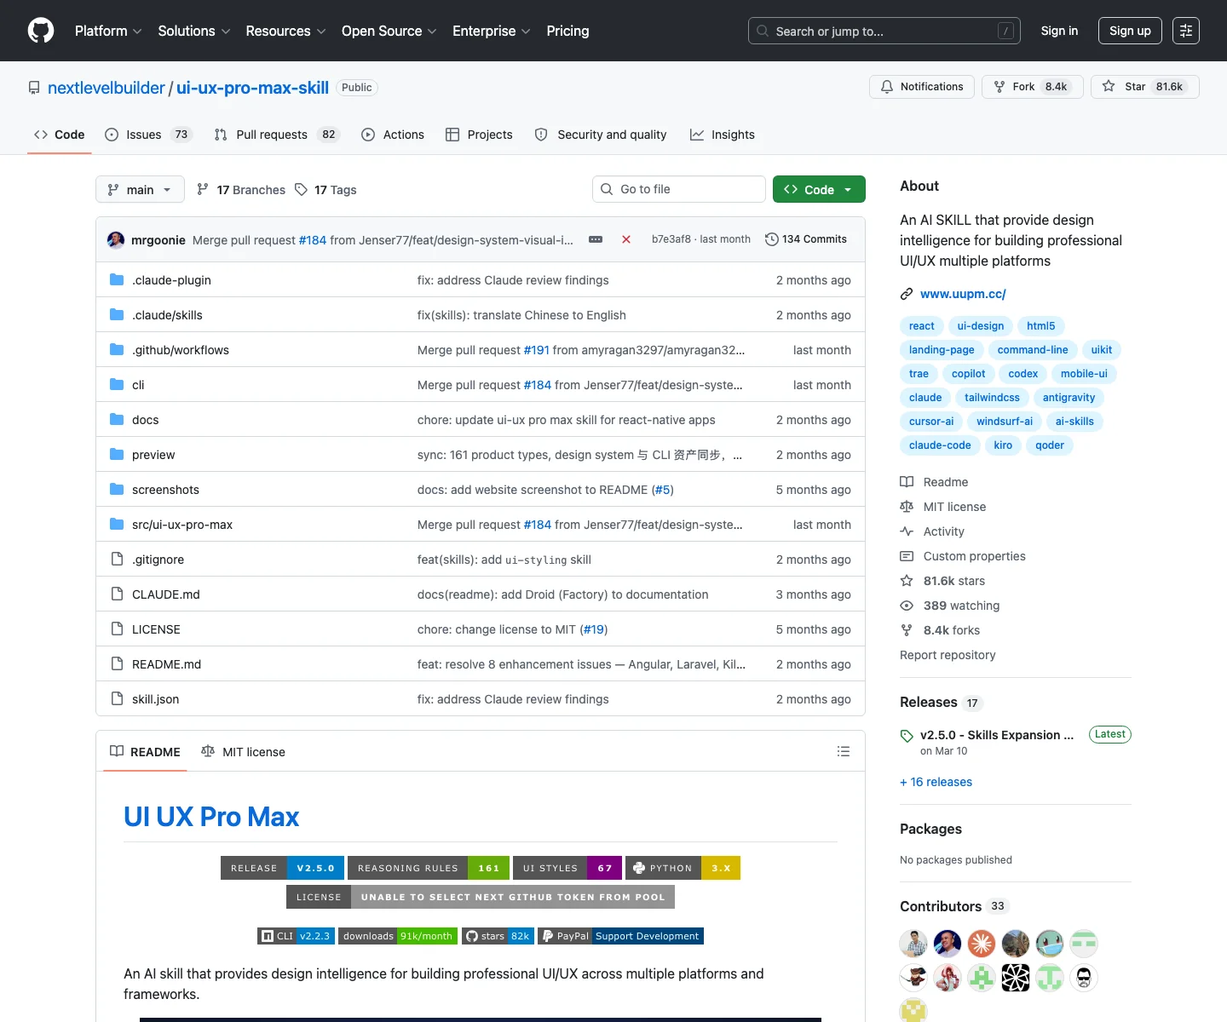The height and width of the screenshot is (1022, 1227).
Task: Click the Notifications bell button
Action: click(x=922, y=87)
